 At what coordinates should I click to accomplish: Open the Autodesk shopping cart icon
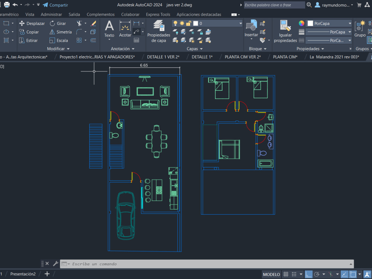(359, 5)
